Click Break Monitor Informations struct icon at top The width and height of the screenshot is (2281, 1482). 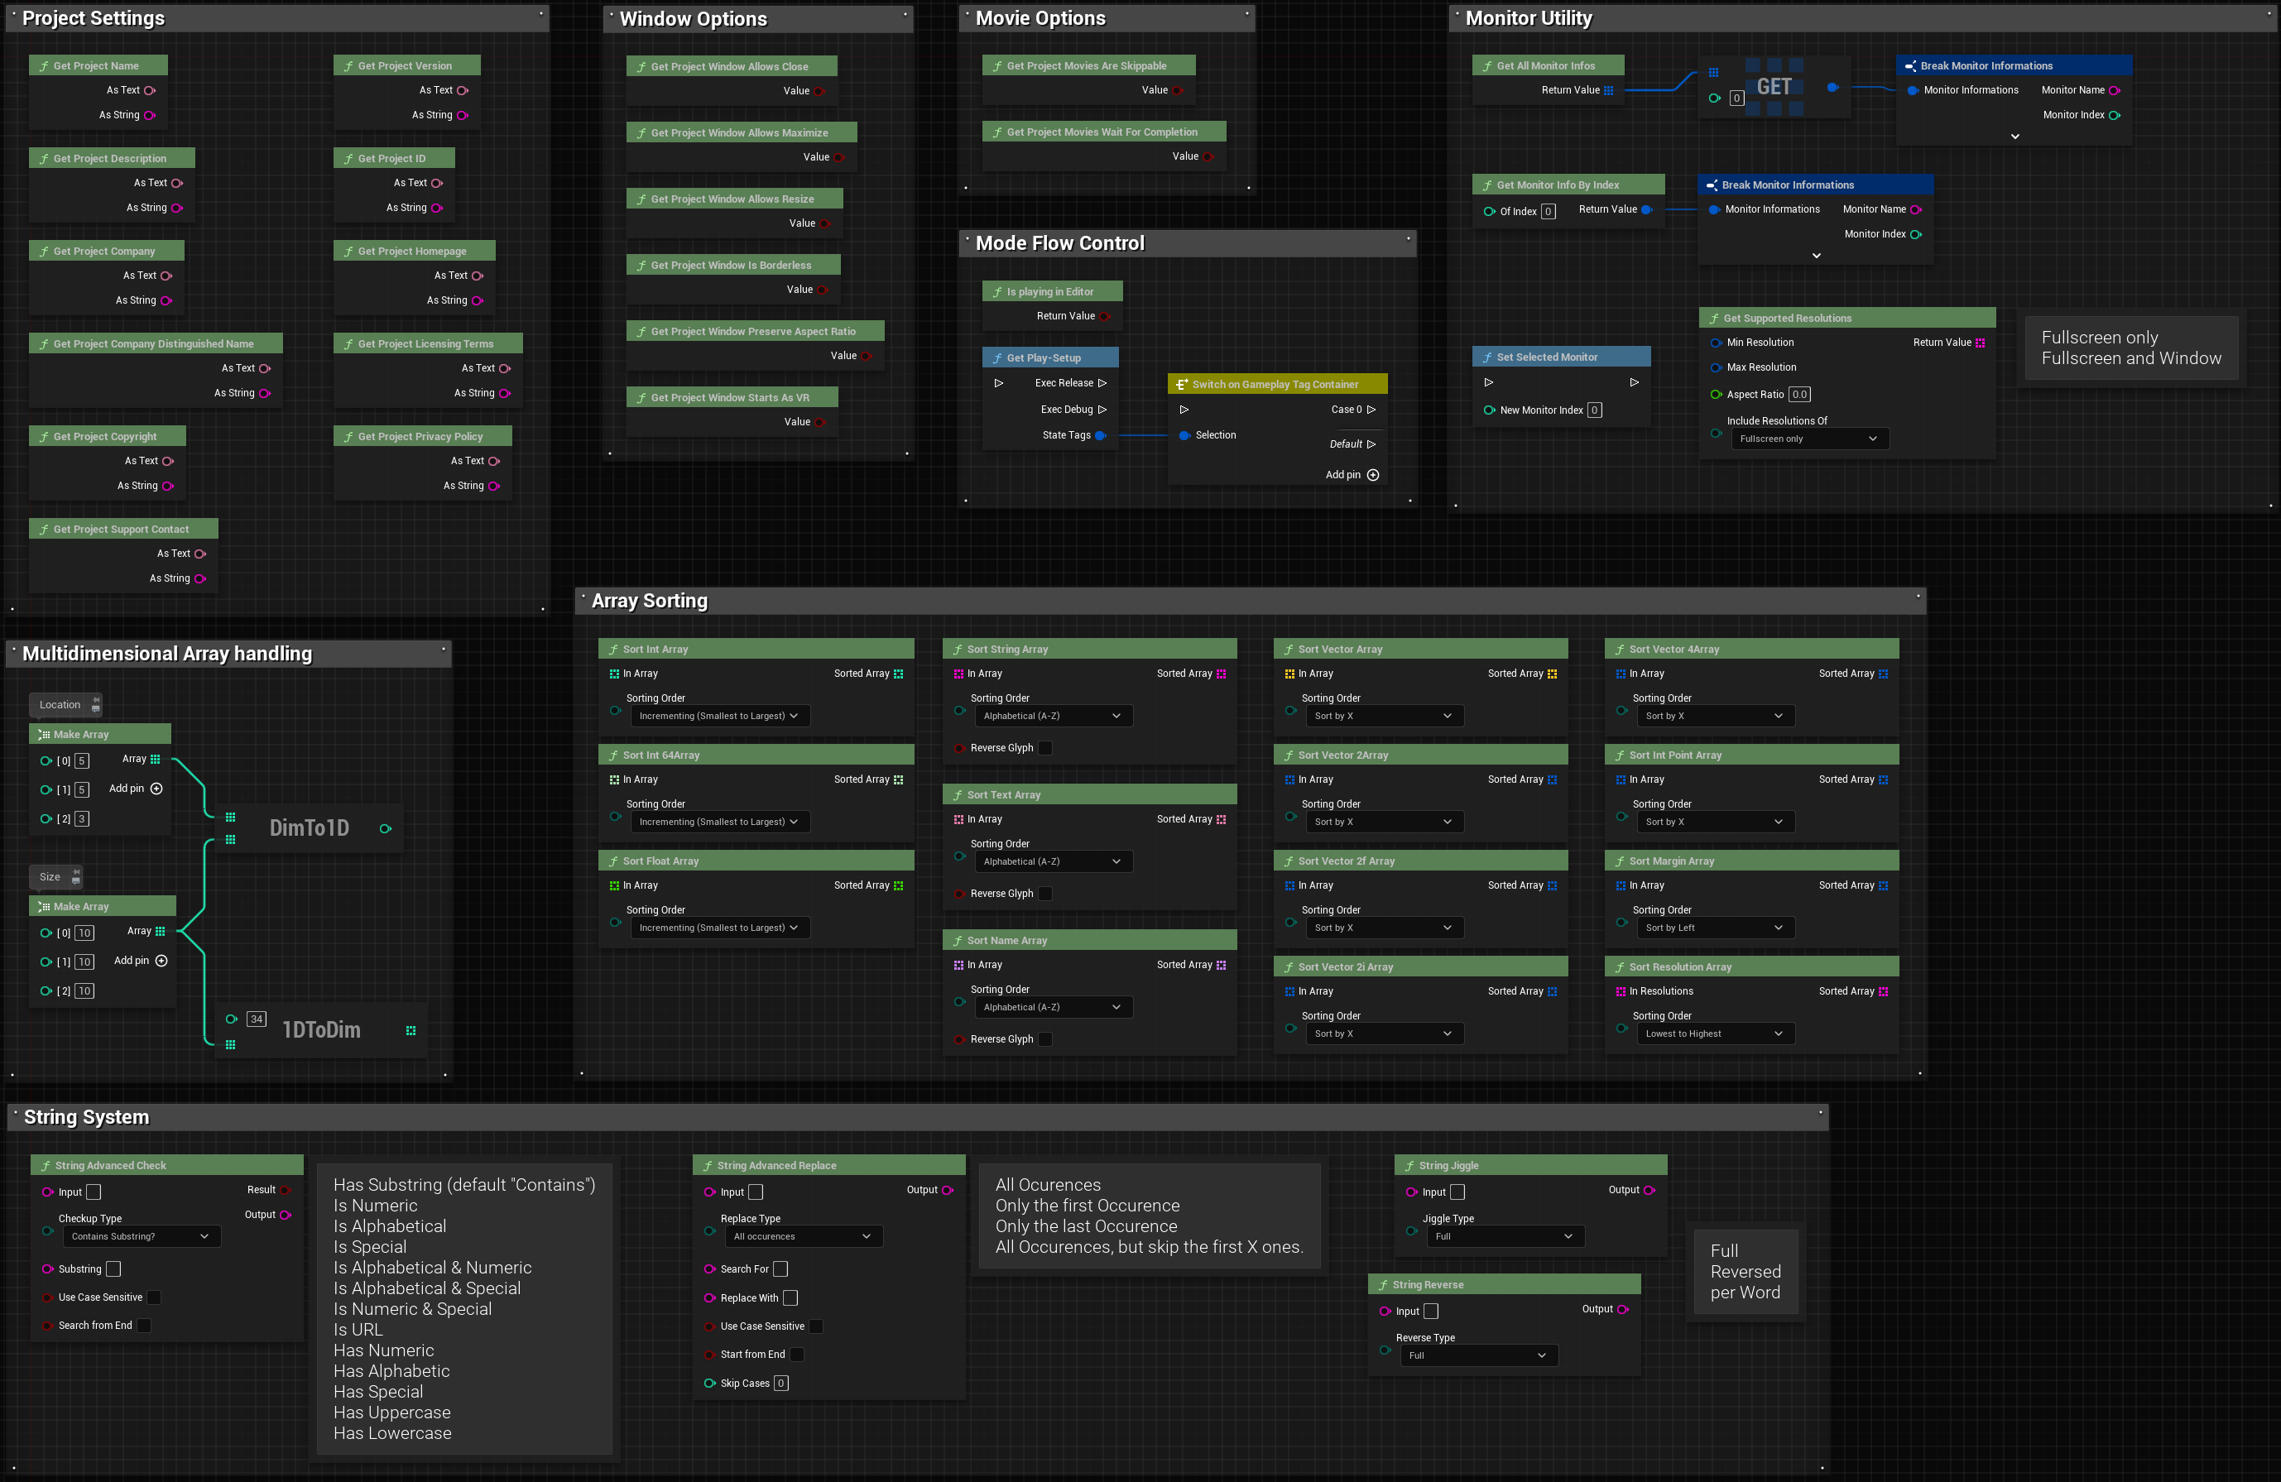click(1910, 66)
